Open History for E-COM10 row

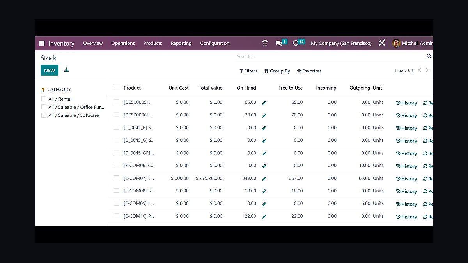[406, 217]
